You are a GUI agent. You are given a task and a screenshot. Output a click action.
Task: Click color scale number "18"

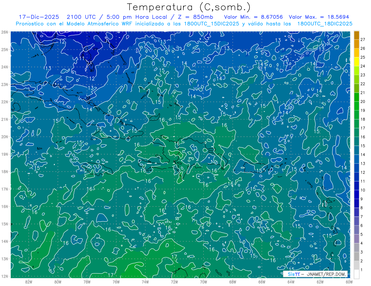363,119
